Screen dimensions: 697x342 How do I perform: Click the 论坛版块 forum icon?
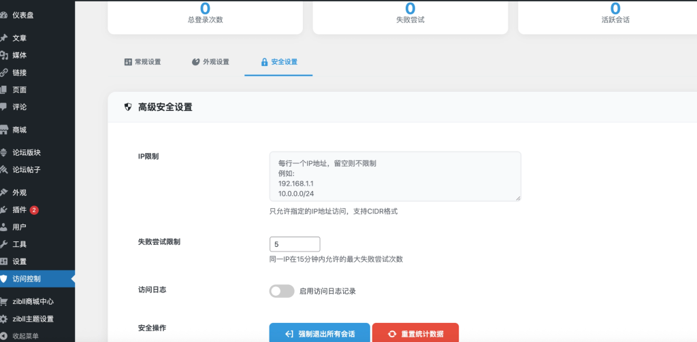(x=3, y=153)
